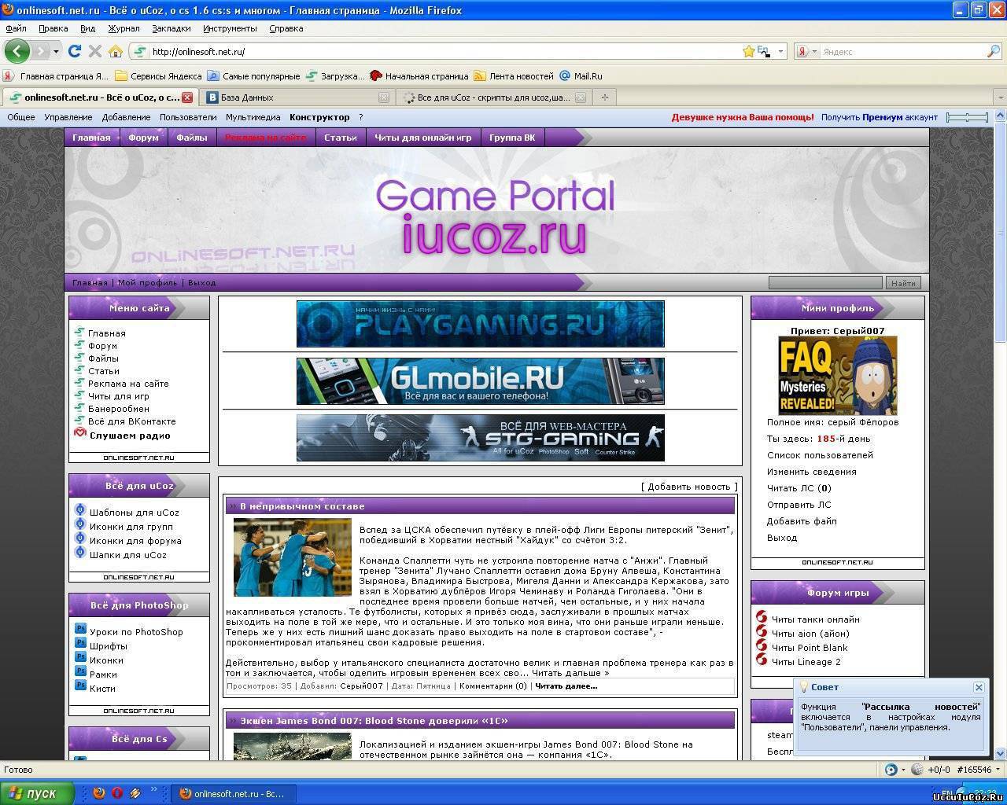Click the Мой профиль link below the header
The width and height of the screenshot is (1007, 805).
pyautogui.click(x=147, y=283)
